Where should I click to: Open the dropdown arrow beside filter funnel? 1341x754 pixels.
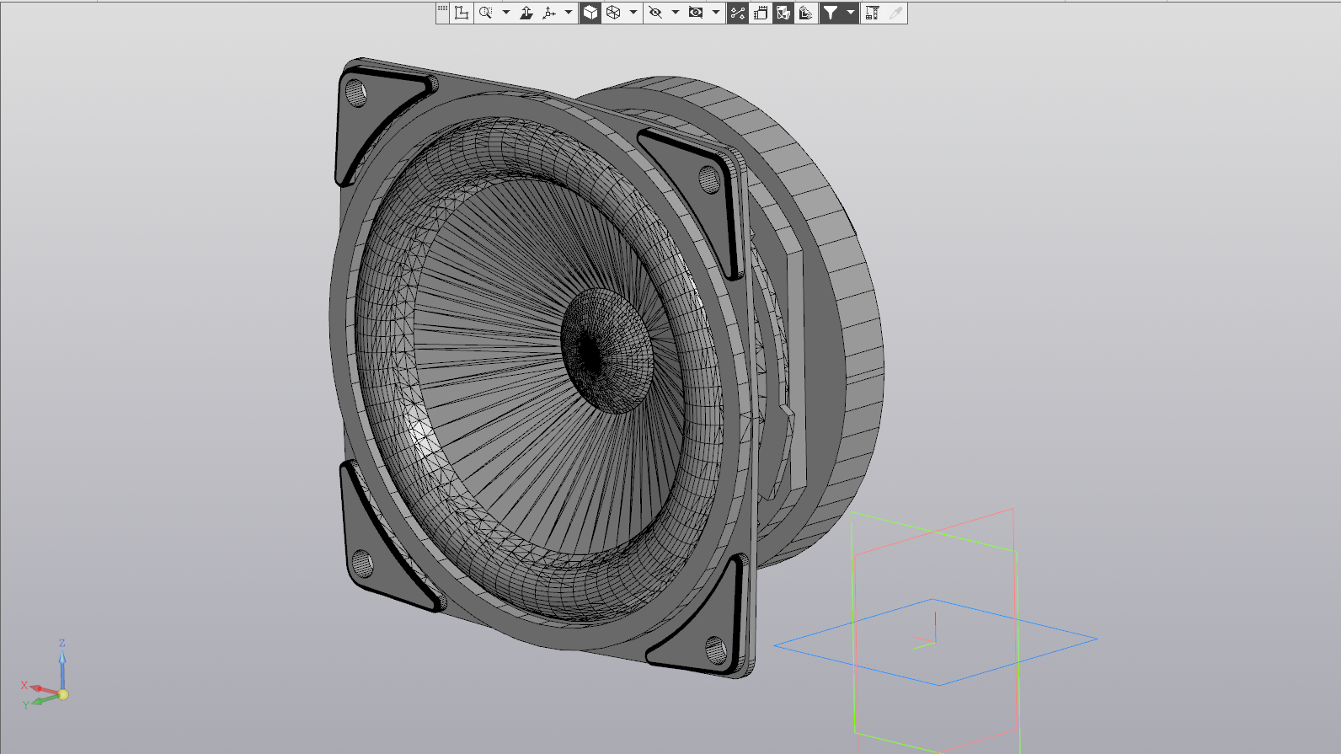(x=851, y=13)
